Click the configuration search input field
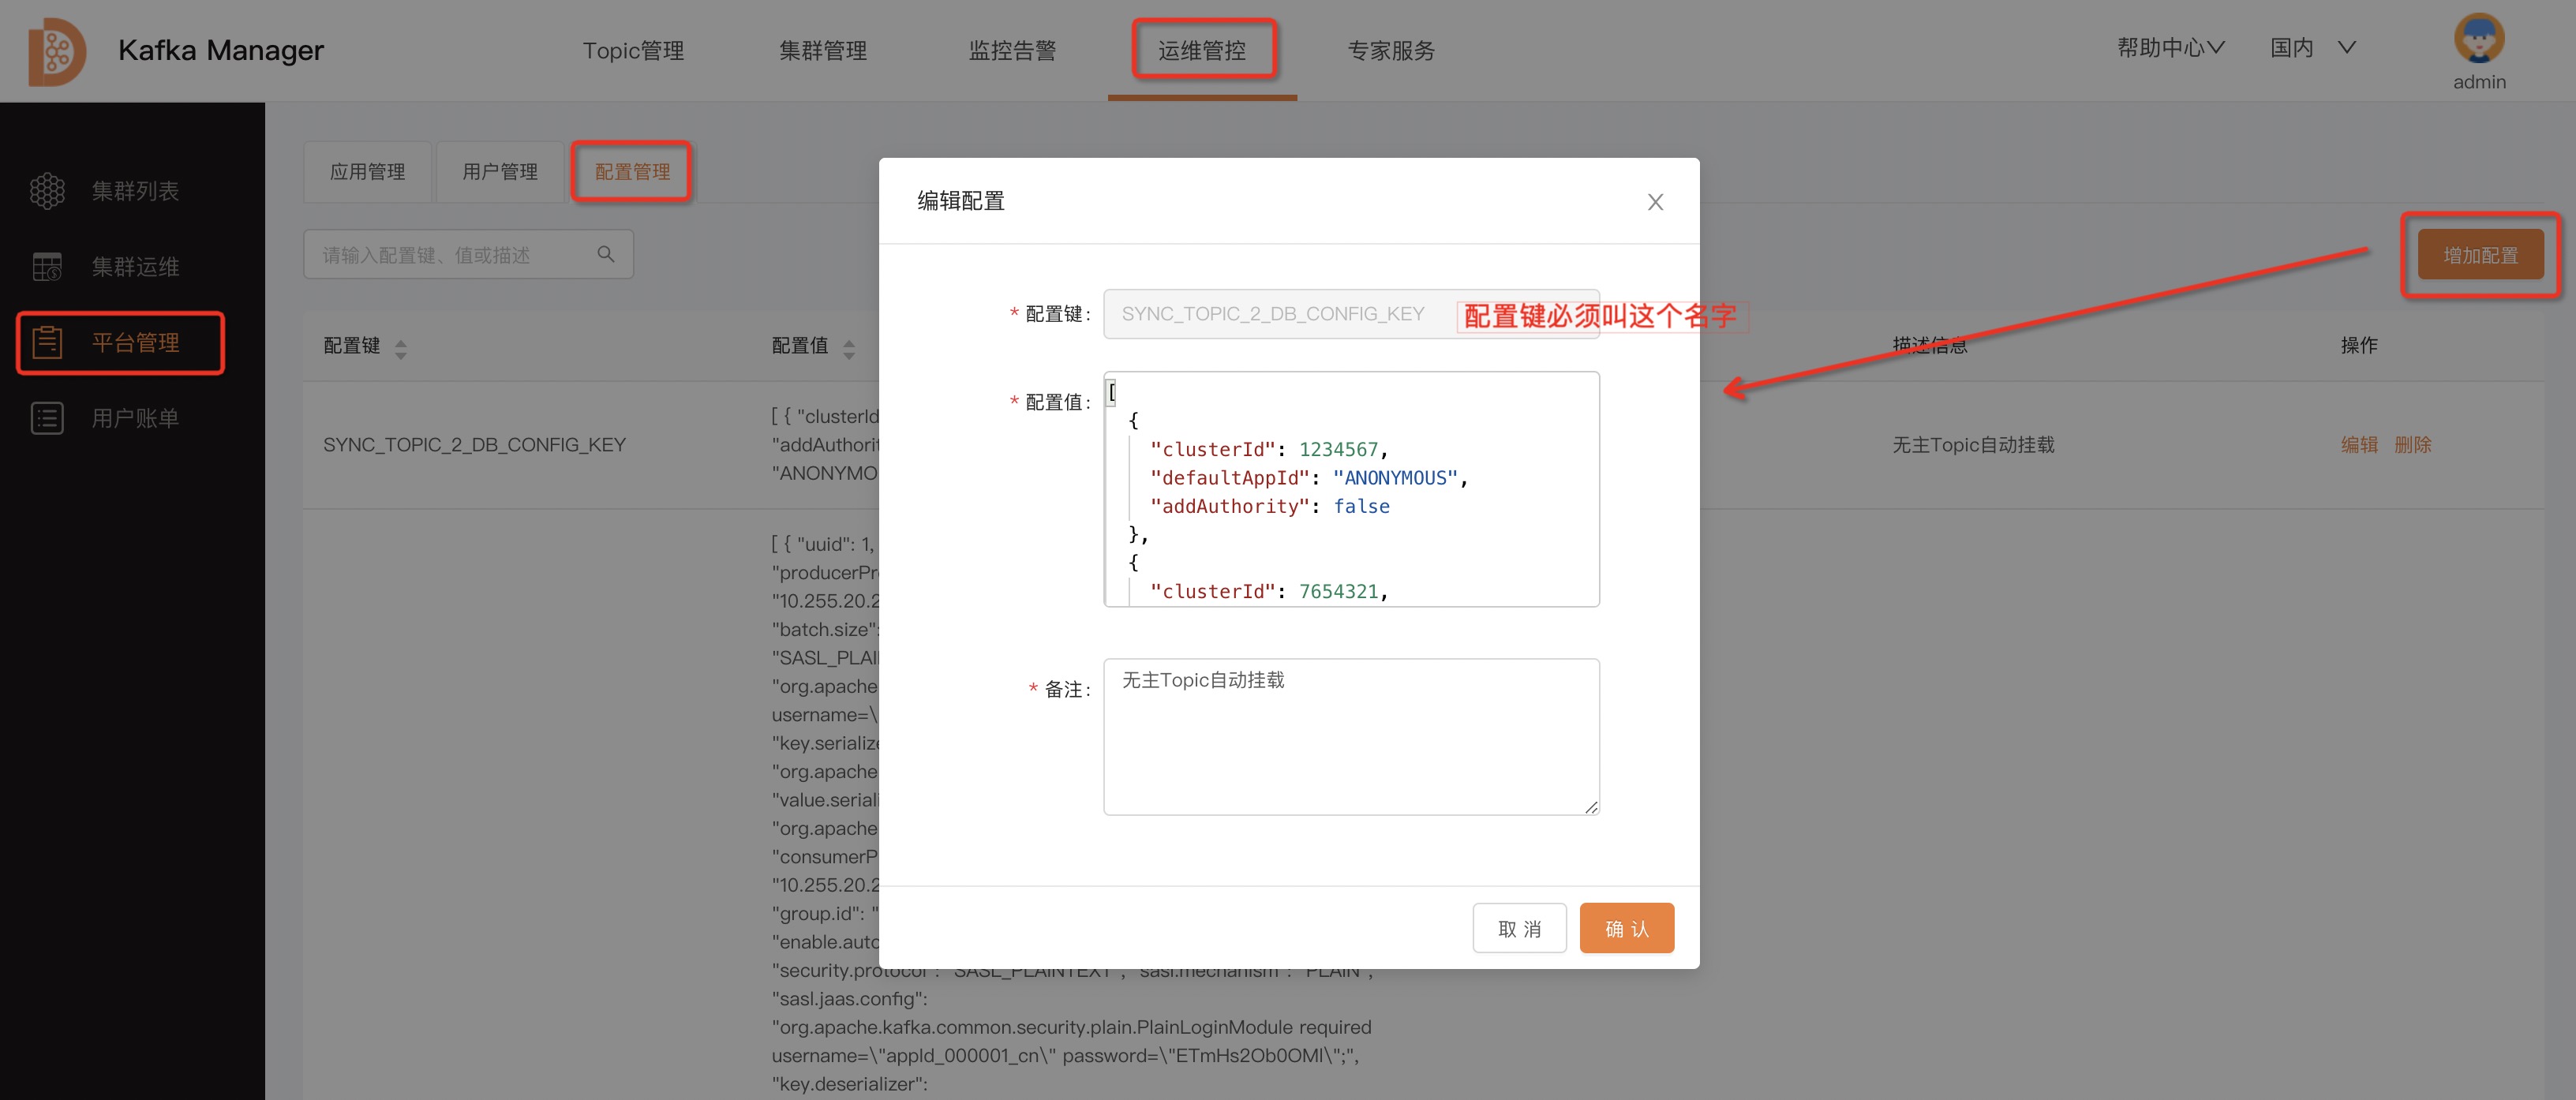Viewport: 2576px width, 1100px height. (450, 254)
